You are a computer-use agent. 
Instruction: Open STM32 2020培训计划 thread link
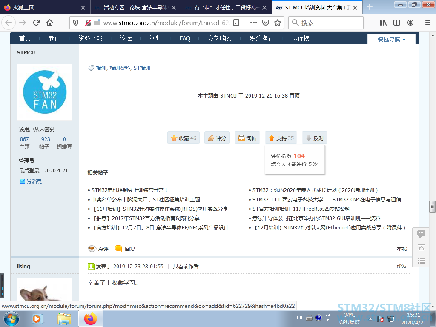pos(316,190)
